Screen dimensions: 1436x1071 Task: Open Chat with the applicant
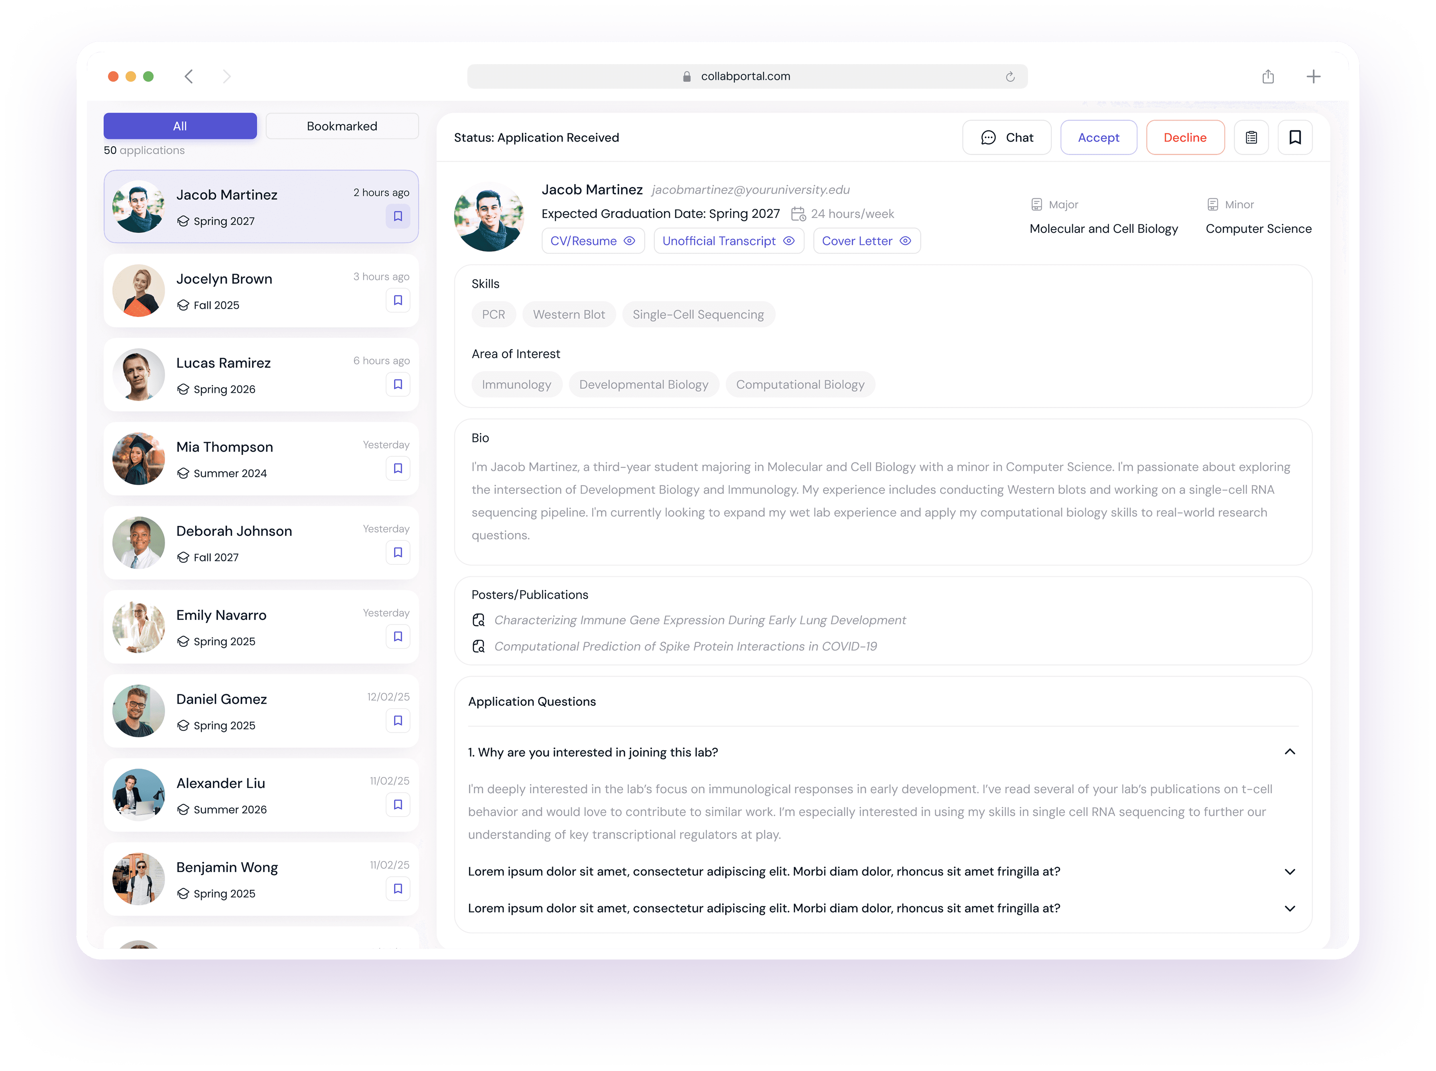point(1007,138)
